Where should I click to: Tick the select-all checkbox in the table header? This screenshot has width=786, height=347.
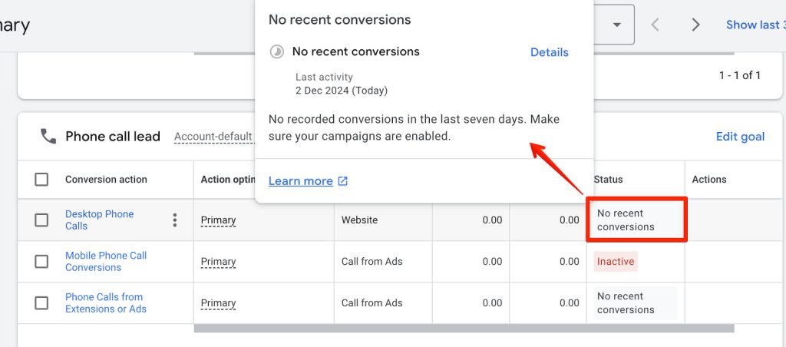tap(41, 180)
